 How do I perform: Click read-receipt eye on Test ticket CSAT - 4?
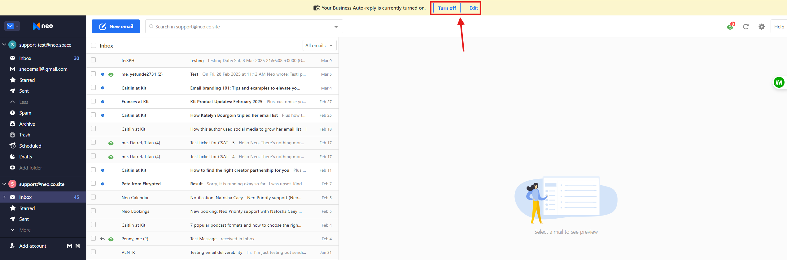pyautogui.click(x=111, y=157)
